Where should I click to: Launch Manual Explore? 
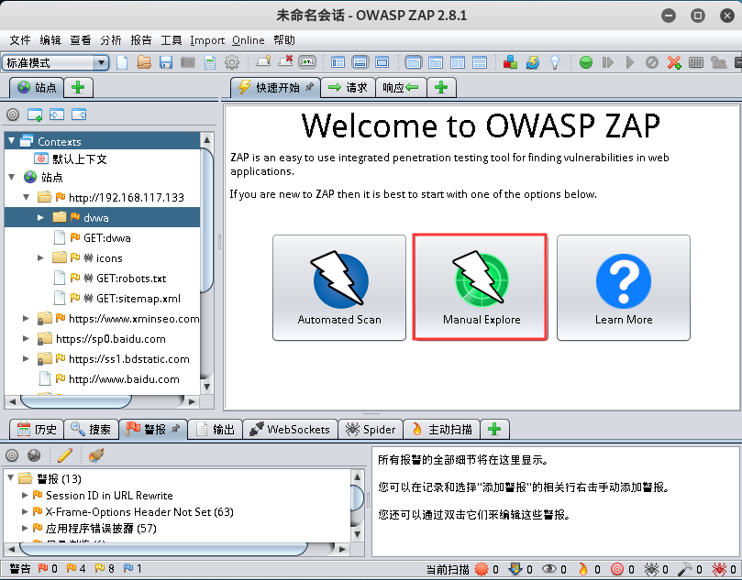pos(481,287)
